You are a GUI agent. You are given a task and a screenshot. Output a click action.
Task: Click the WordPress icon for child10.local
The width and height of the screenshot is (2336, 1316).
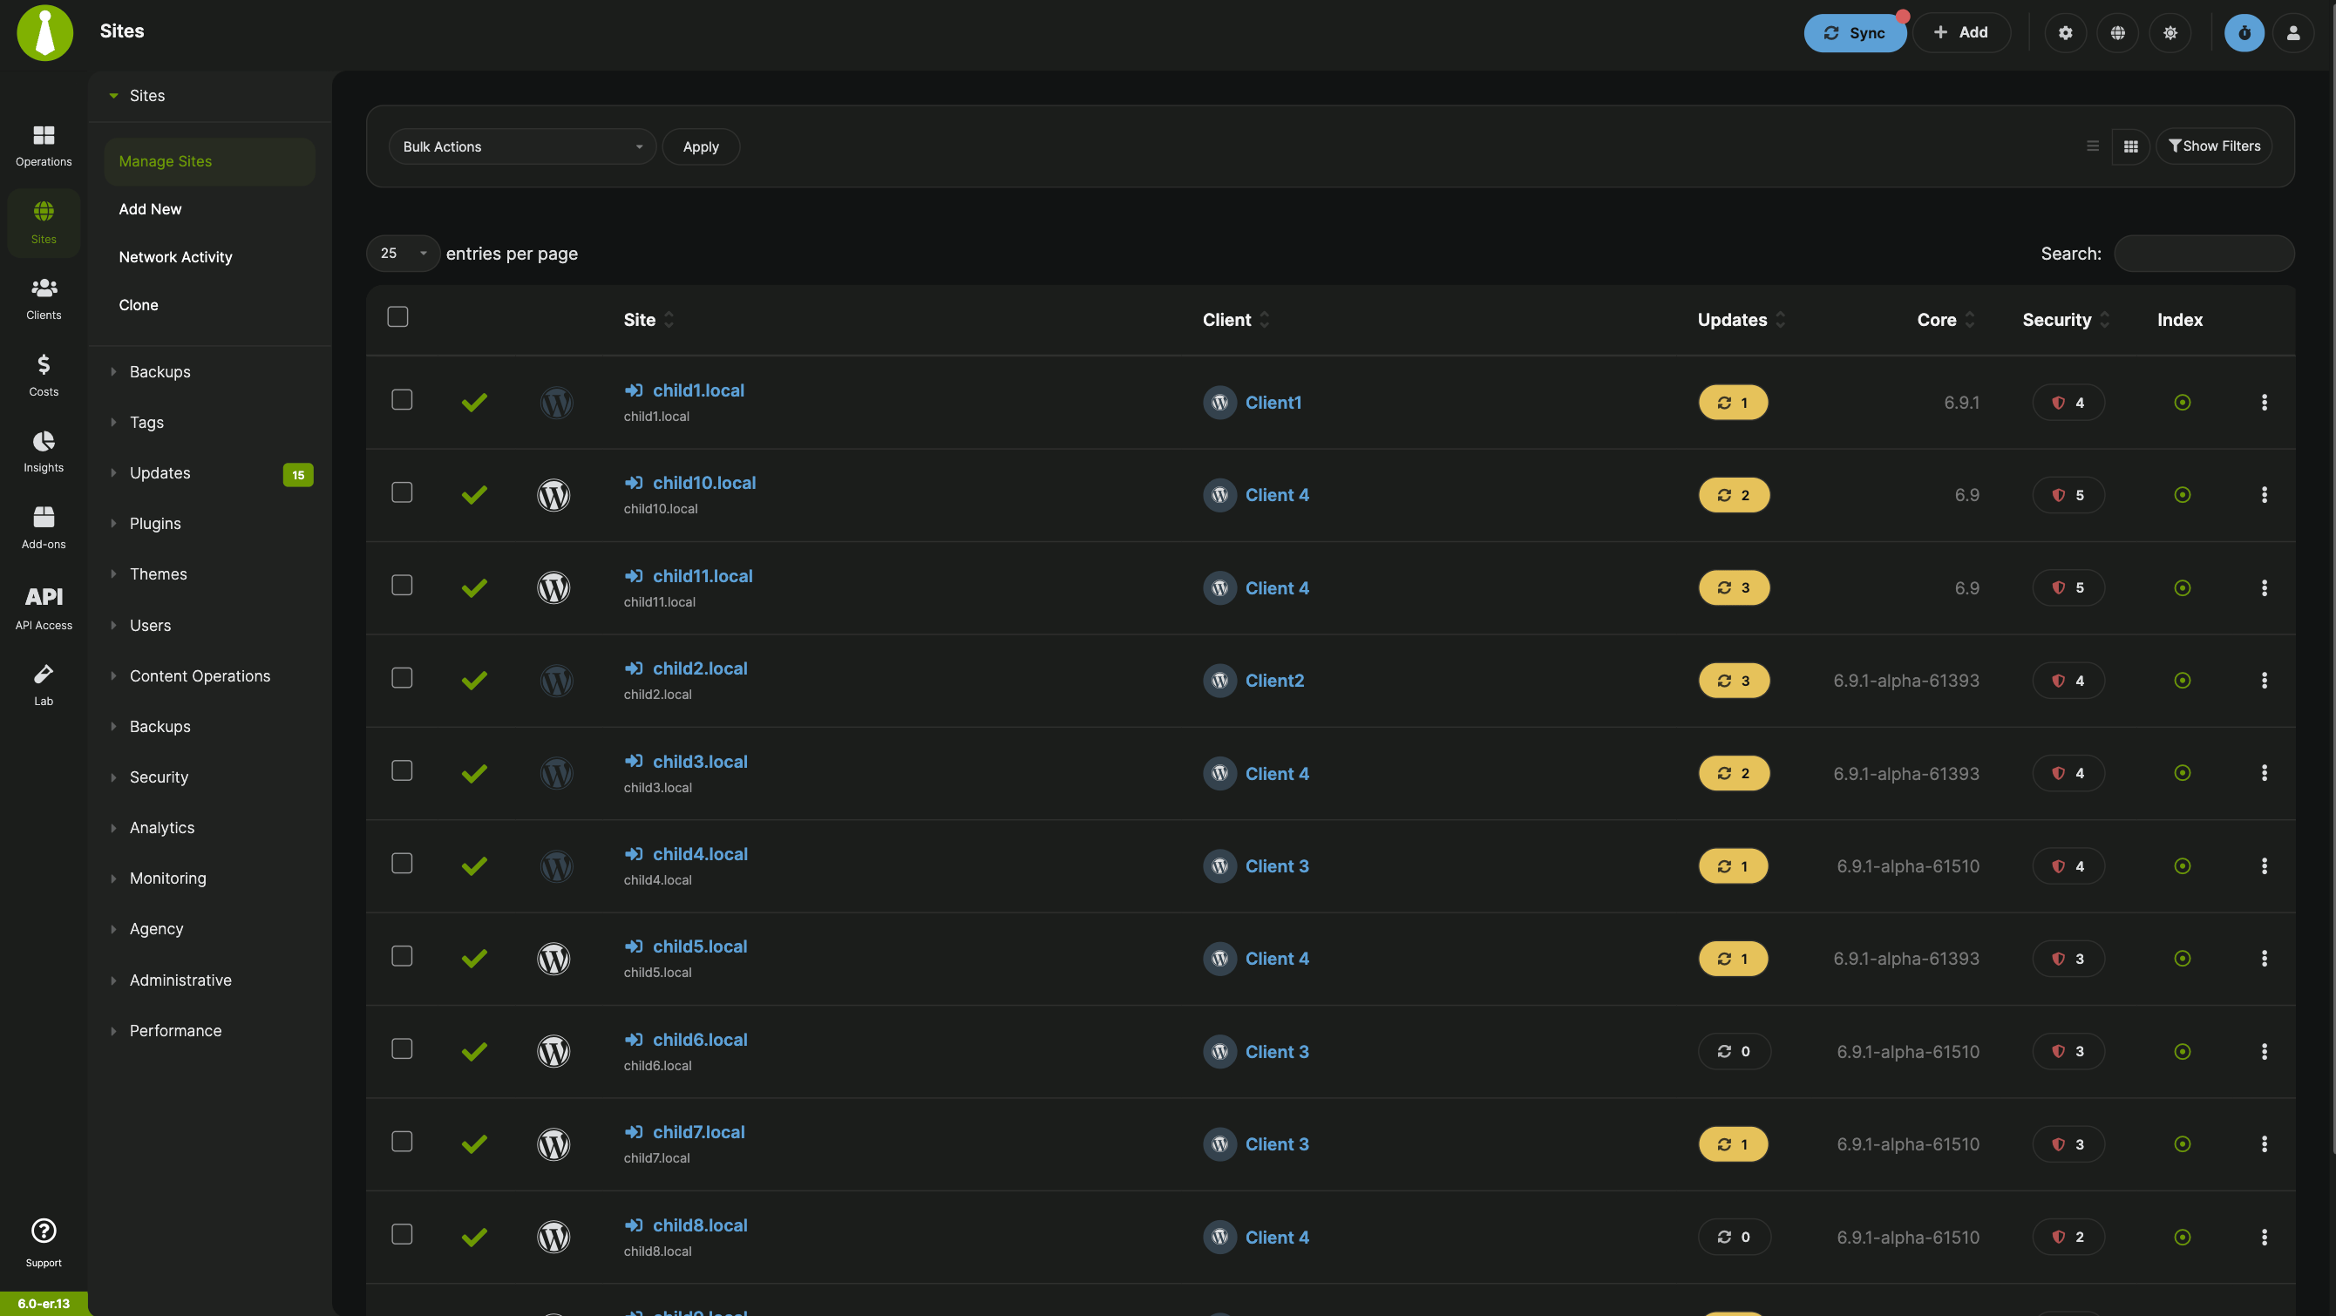click(553, 495)
